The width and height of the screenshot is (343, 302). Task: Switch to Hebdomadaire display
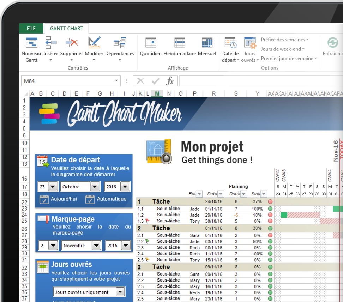pyautogui.click(x=180, y=43)
